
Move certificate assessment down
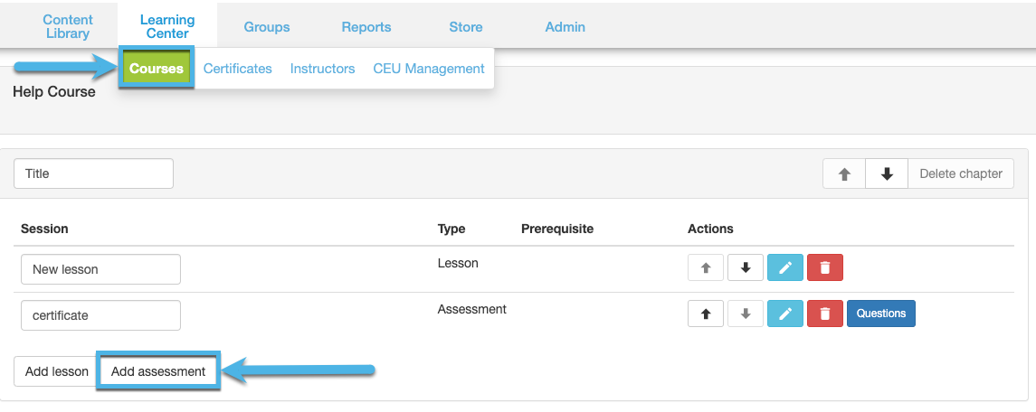point(746,314)
